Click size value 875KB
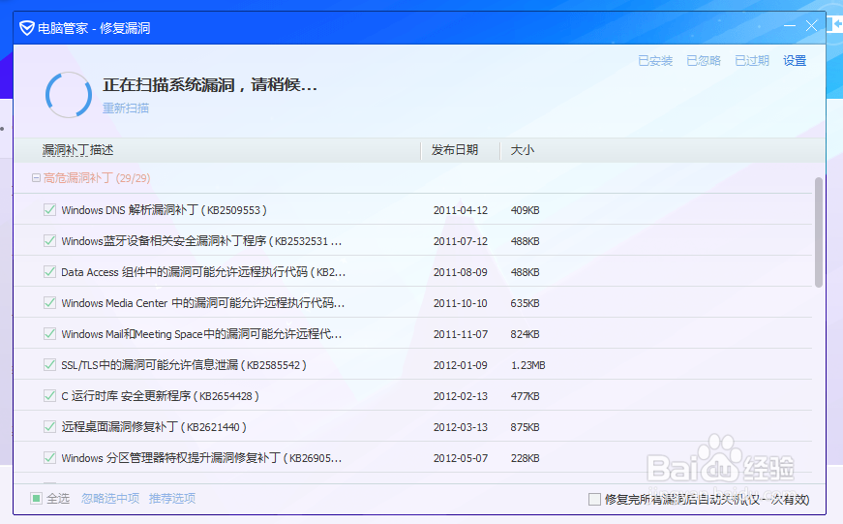The height and width of the screenshot is (524, 843). tap(525, 427)
